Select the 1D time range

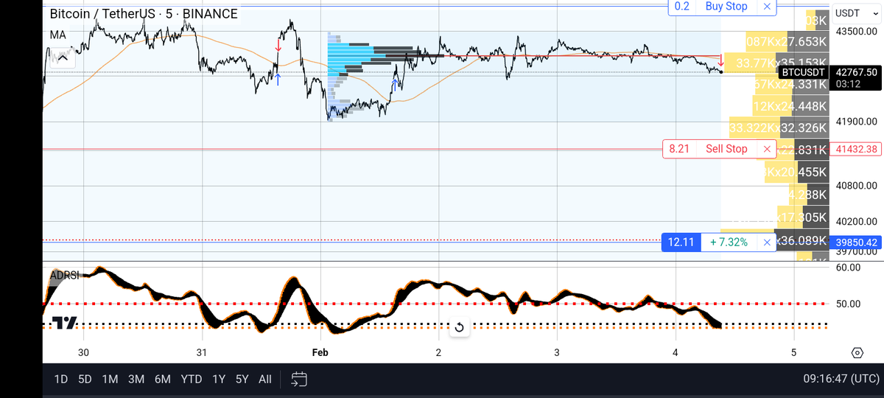click(61, 380)
